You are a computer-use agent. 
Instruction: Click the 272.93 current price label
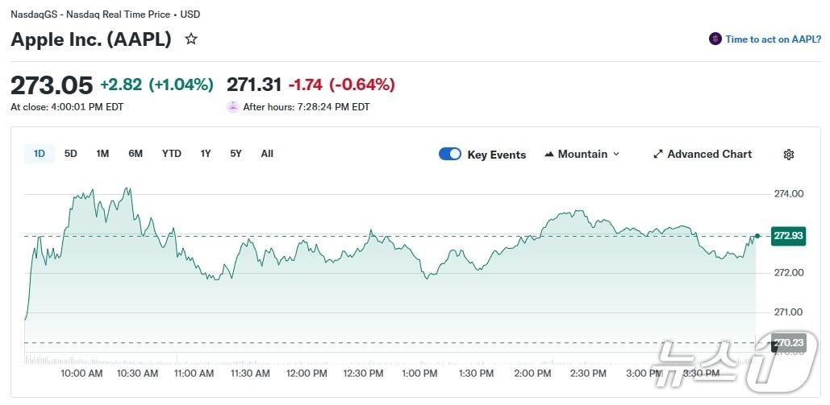pyautogui.click(x=788, y=236)
